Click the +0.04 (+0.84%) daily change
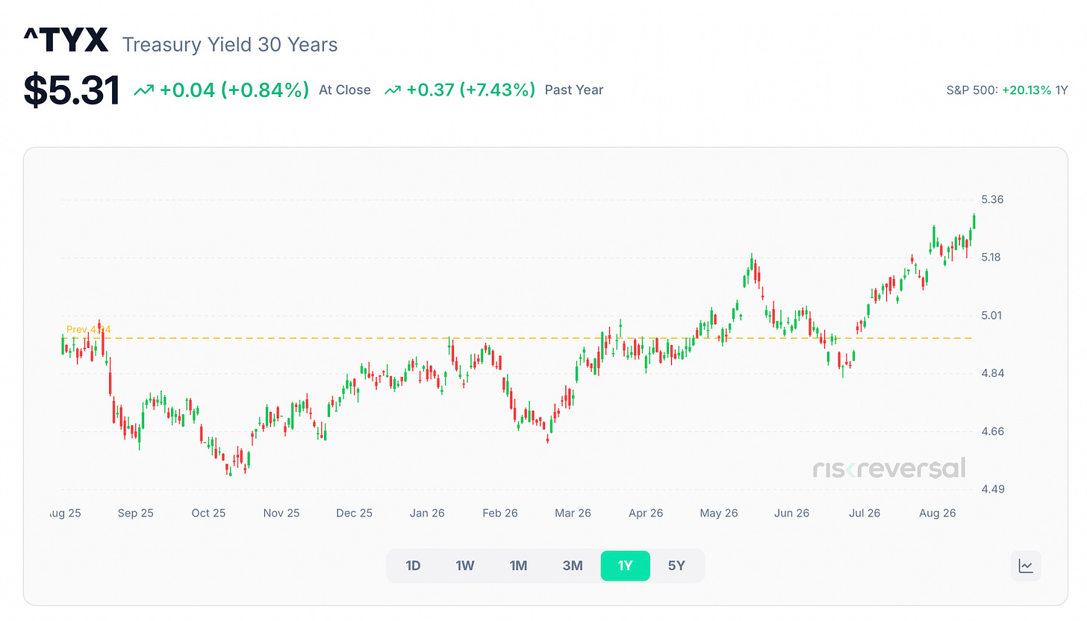Screen dimensions: 1087x621 click(x=234, y=90)
